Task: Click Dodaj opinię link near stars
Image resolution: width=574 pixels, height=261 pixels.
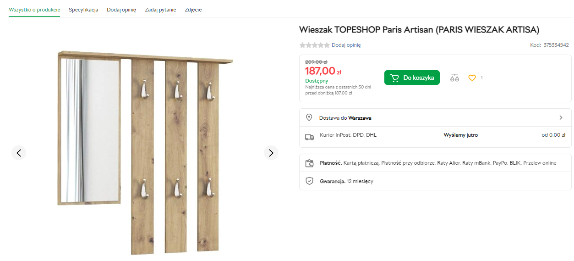Action: click(346, 45)
